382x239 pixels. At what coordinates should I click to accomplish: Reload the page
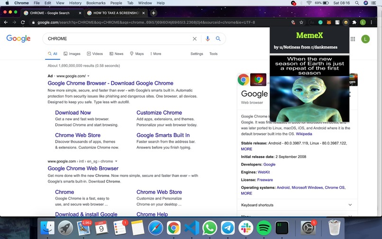[x=23, y=22]
